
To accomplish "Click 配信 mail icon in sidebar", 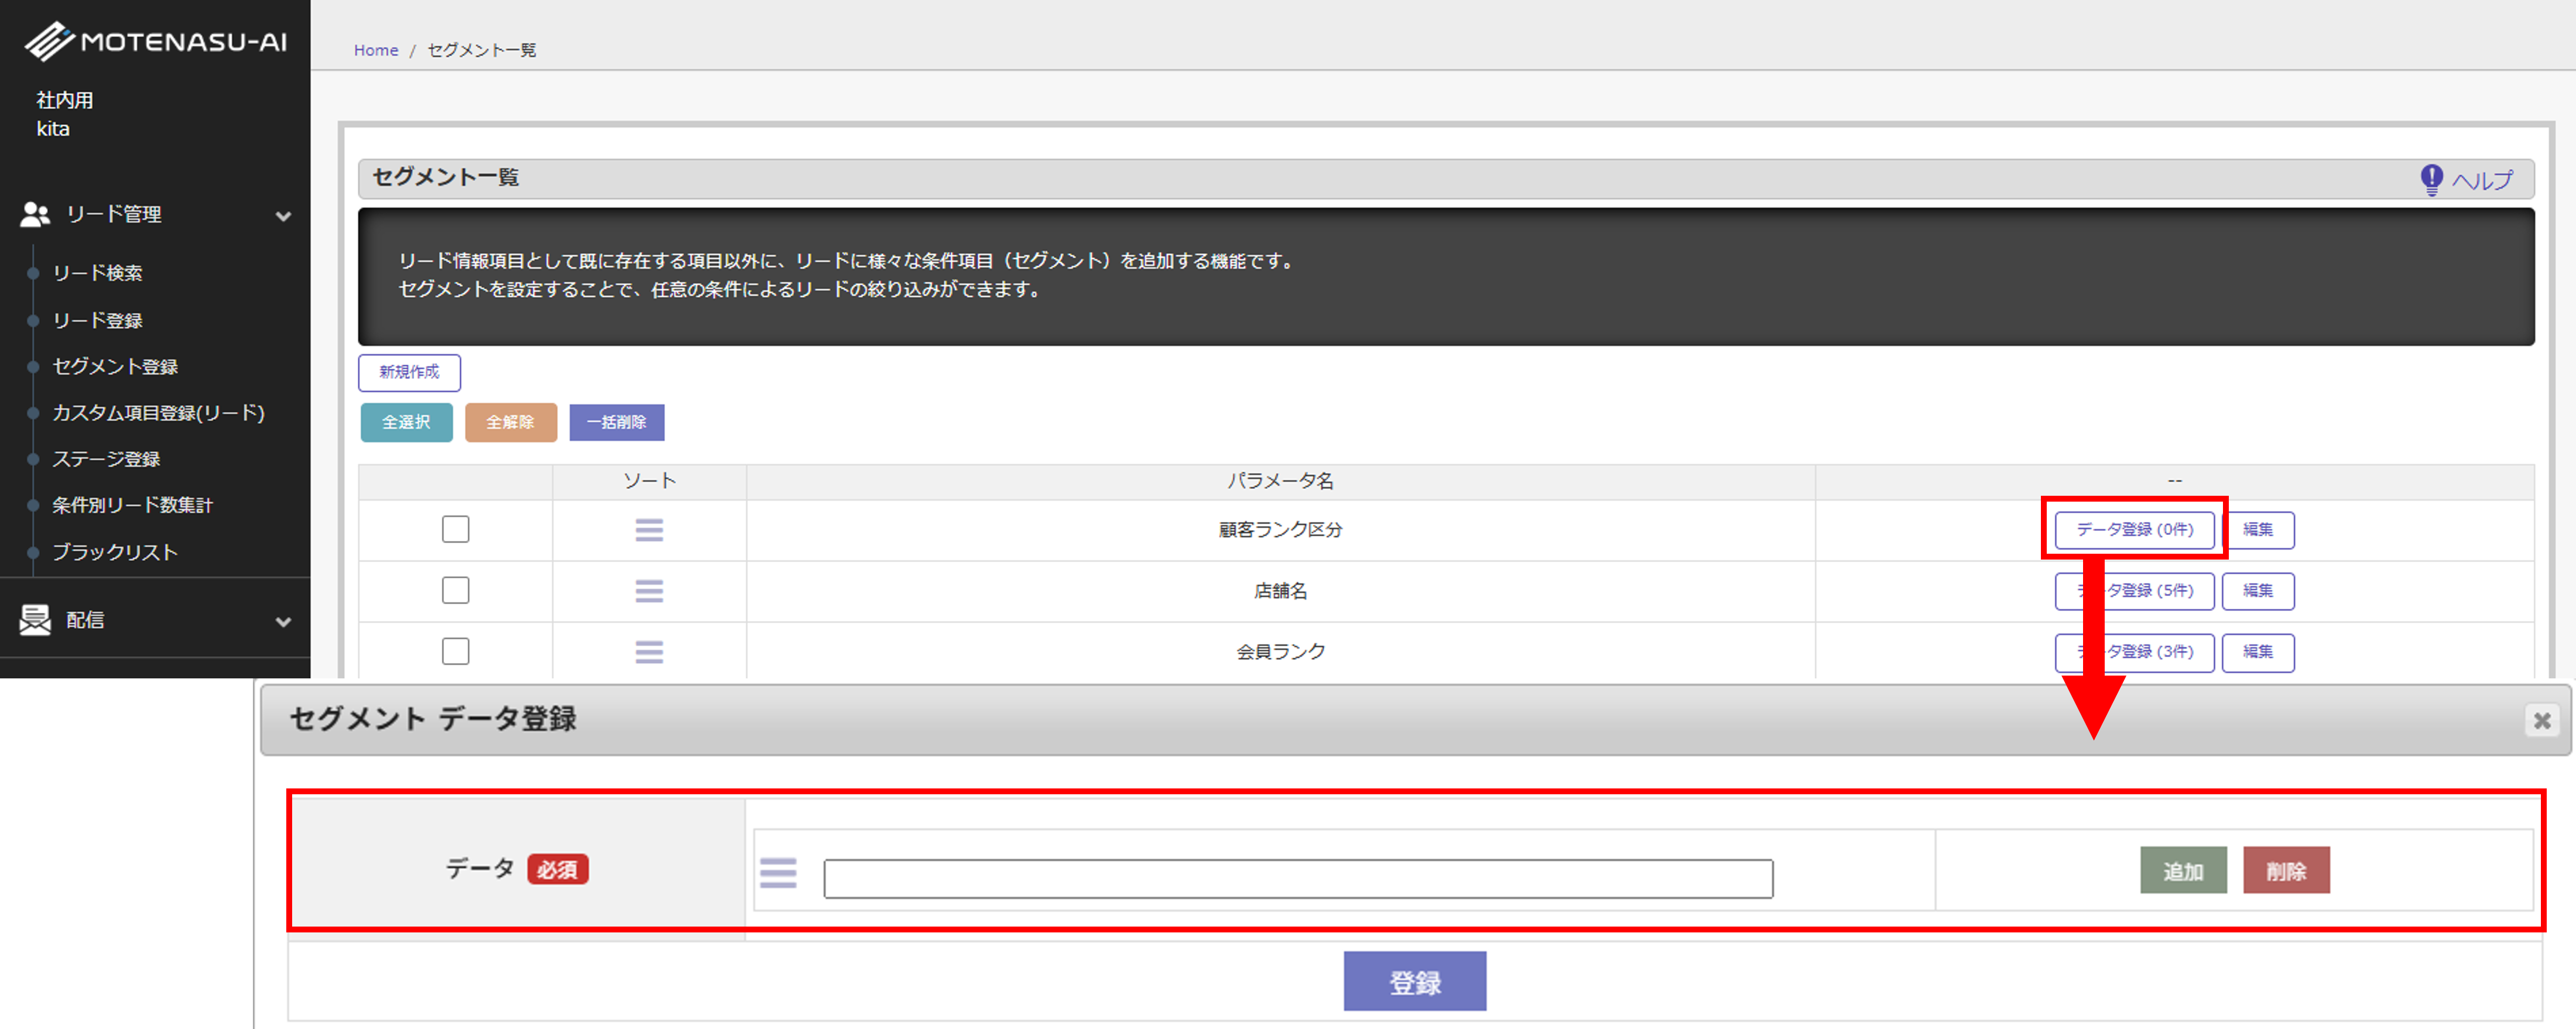I will pyautogui.click(x=35, y=620).
